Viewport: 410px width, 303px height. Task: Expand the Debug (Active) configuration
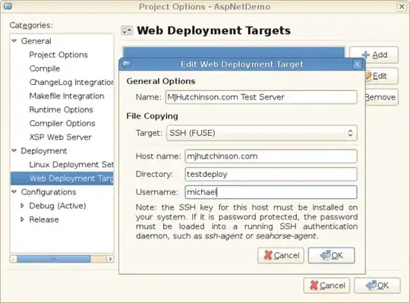[23, 206]
